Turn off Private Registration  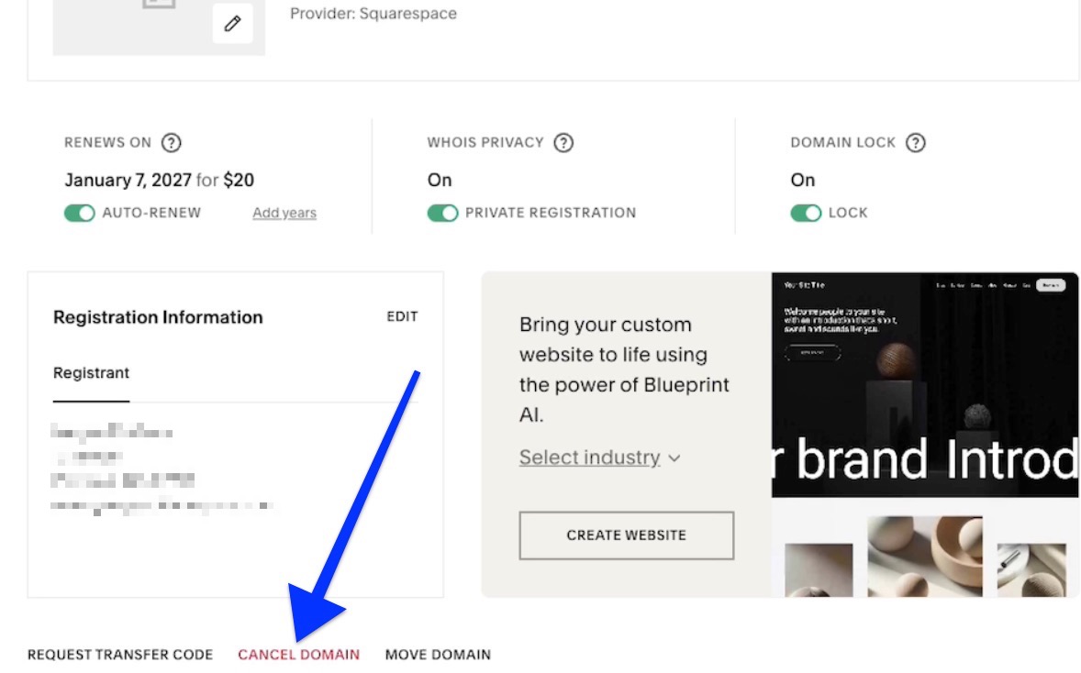point(443,212)
